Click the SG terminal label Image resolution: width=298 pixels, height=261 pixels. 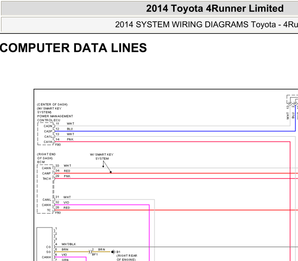(48, 252)
